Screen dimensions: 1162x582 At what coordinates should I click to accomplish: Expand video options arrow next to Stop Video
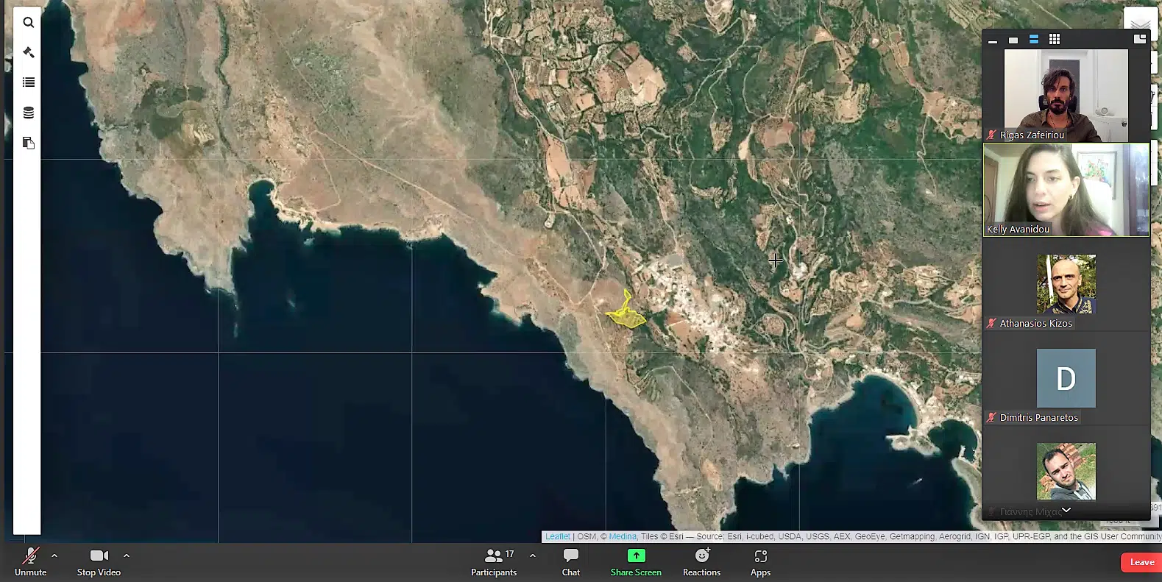127,556
